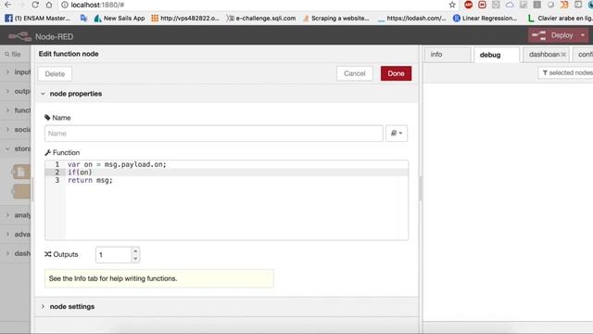
Task: Open the name field icon picker dropdown
Action: 397,134
